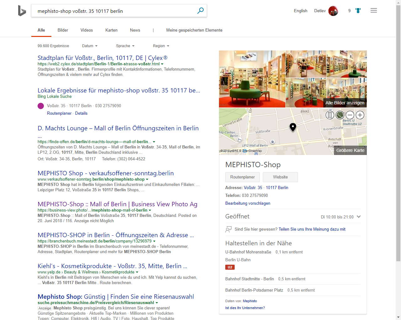401x320 pixels.
Task: Zoom in on the map
Action: point(360,115)
